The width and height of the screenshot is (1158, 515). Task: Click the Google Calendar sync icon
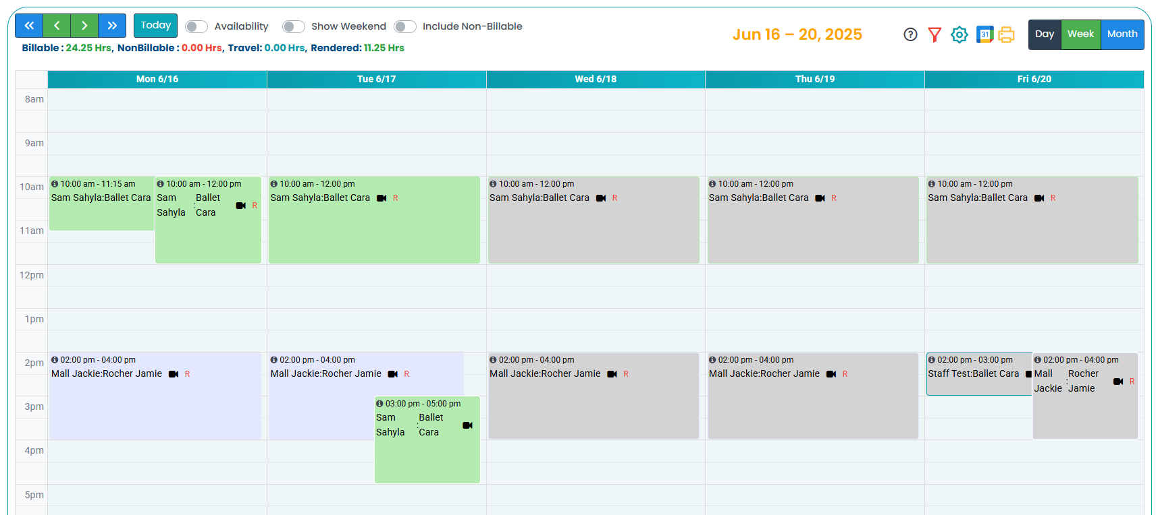pyautogui.click(x=984, y=34)
